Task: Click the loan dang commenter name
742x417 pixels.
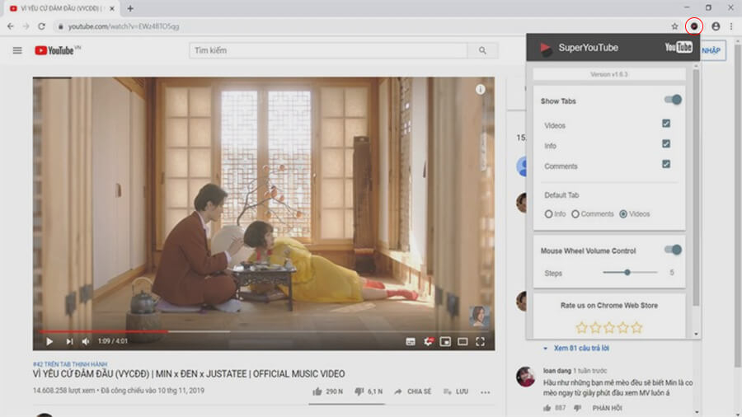Action: click(557, 371)
